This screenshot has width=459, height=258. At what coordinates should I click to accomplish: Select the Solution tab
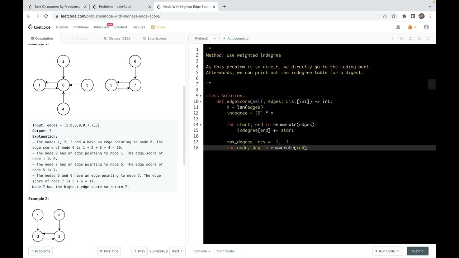point(79,38)
